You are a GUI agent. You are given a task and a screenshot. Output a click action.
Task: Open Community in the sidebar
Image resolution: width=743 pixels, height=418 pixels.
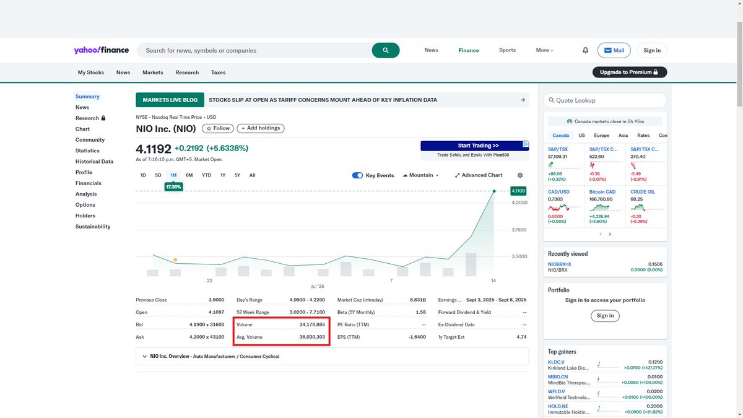90,140
